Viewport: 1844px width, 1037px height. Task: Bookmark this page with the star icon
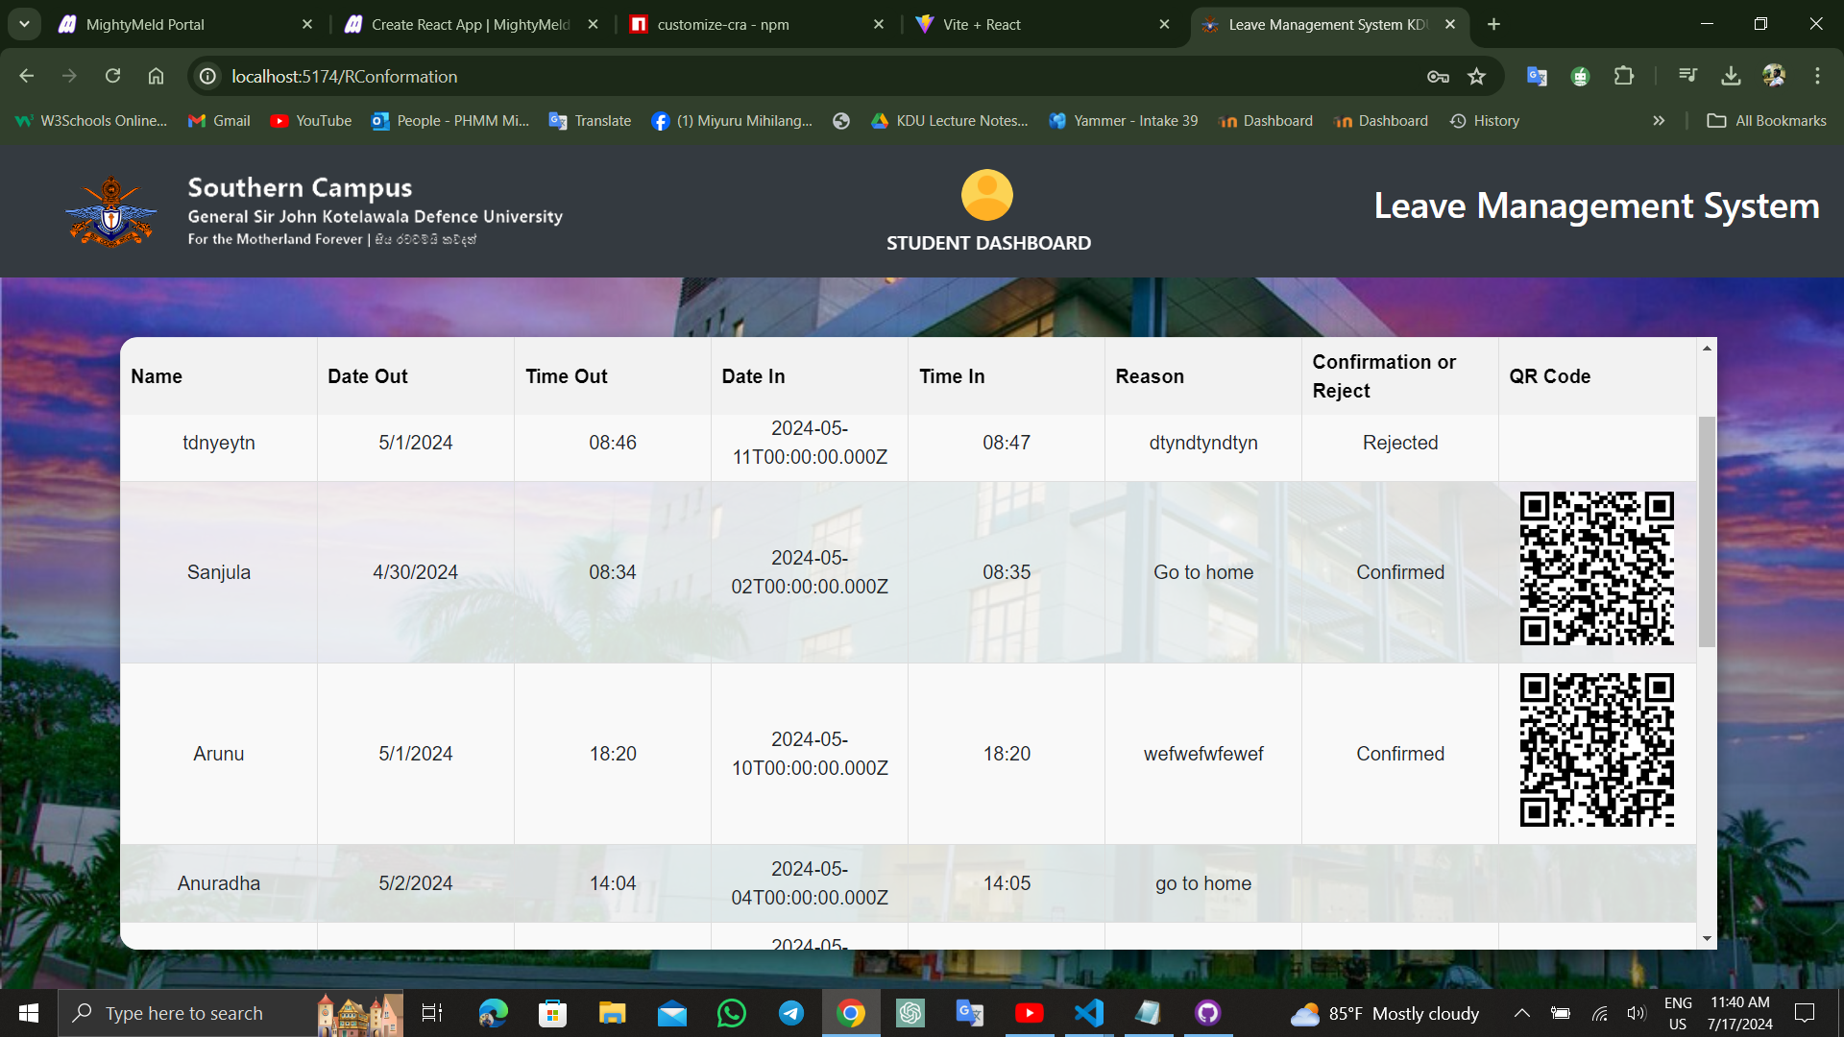tap(1476, 77)
